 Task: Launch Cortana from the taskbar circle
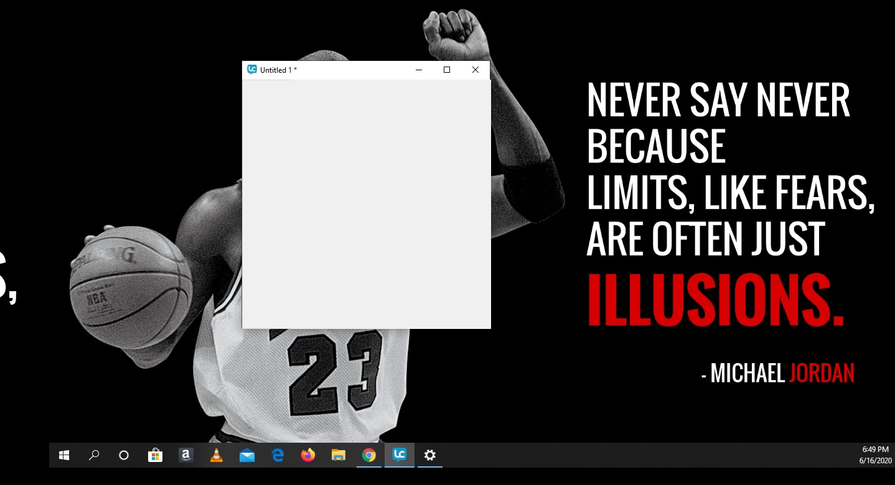[124, 455]
